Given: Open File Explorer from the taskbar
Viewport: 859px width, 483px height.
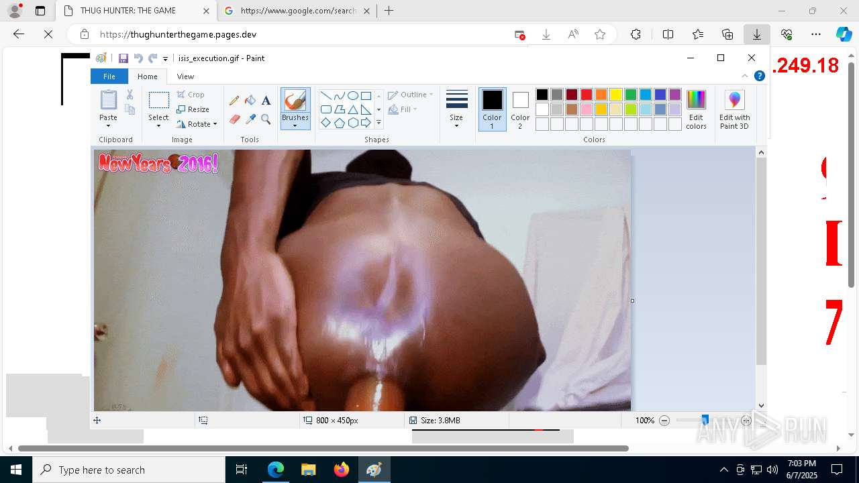Looking at the screenshot, I should [x=309, y=470].
